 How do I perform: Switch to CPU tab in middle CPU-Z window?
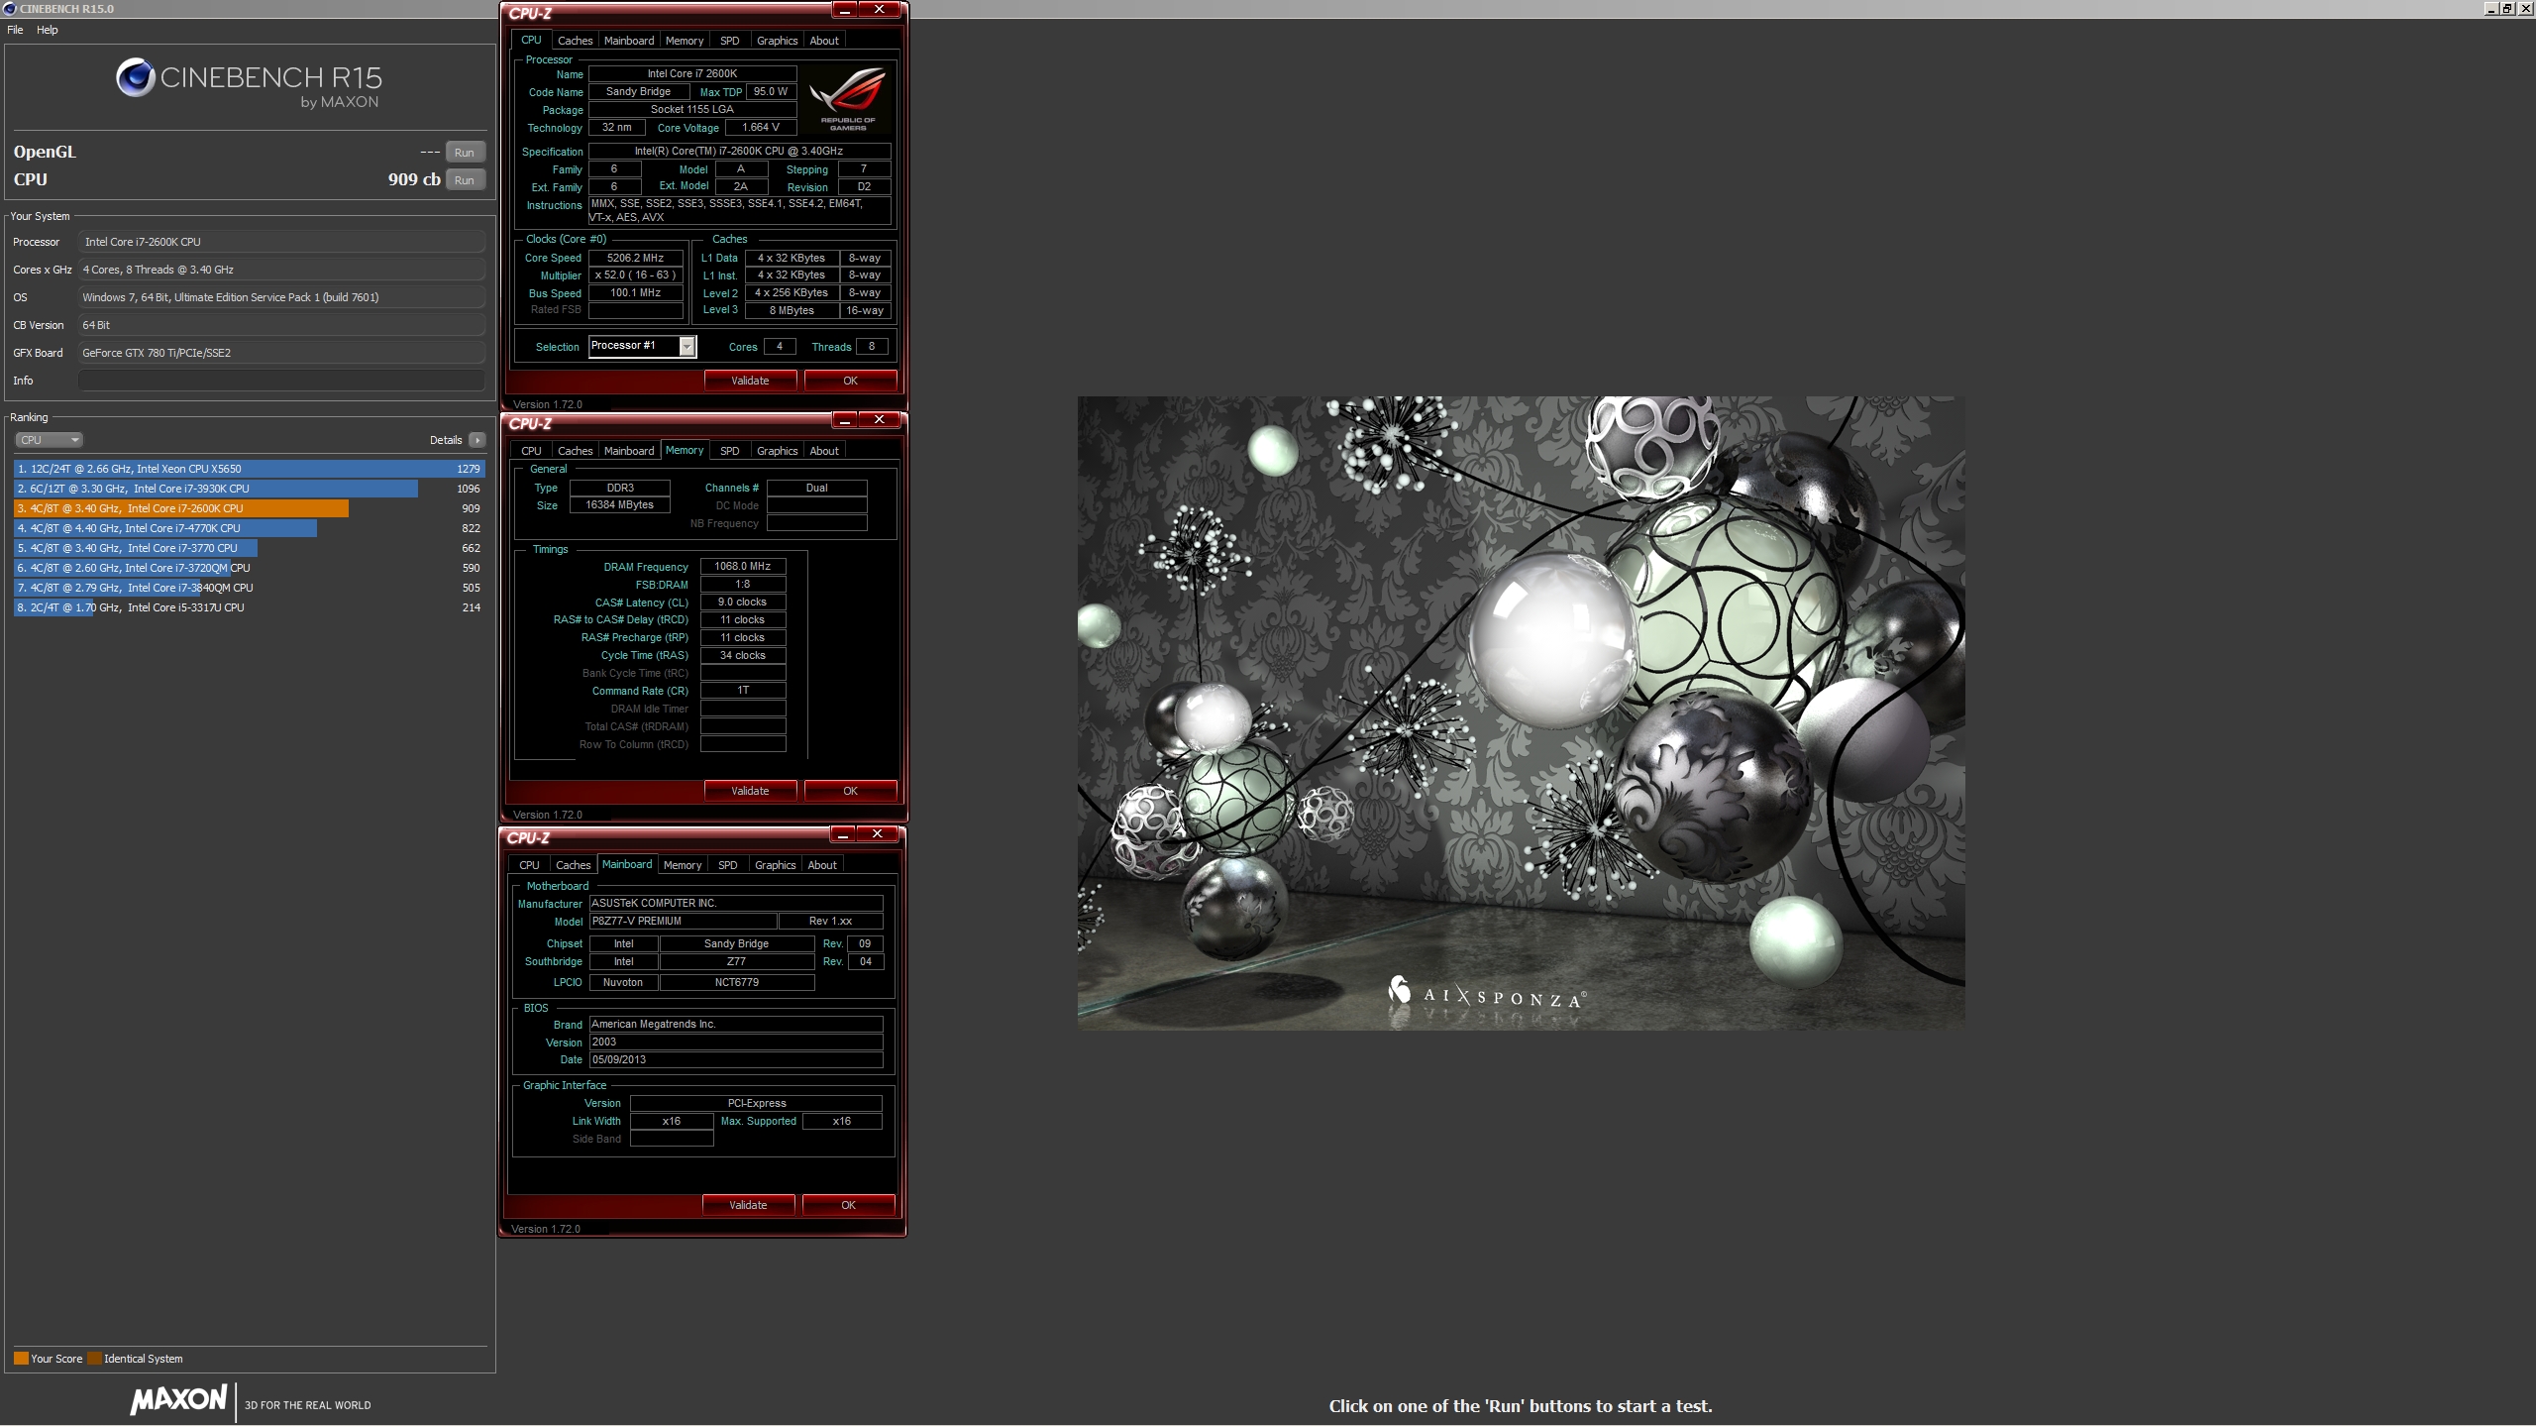pos(532,451)
